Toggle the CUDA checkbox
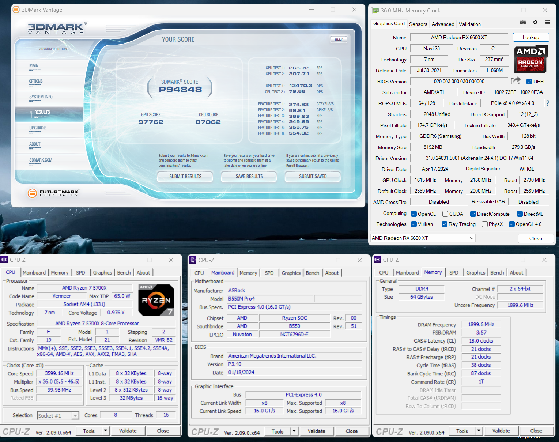Screen dimensions: 559x442 pos(445,214)
